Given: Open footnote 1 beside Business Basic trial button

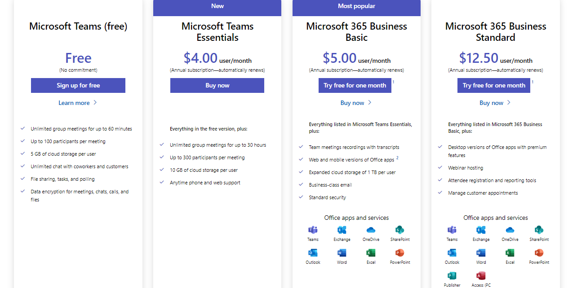Looking at the screenshot, I should point(394,82).
